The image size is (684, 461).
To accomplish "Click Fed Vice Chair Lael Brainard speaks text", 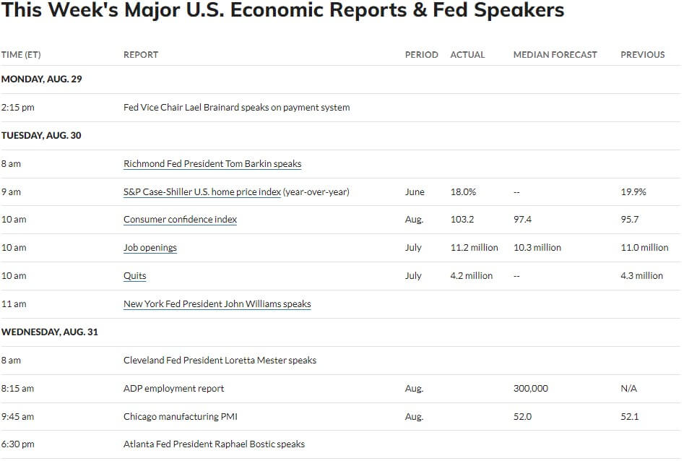I will click(x=236, y=108).
